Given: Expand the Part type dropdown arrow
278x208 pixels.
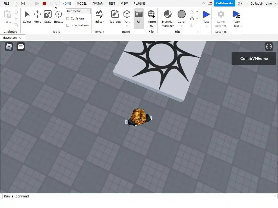Looking at the screenshot, I should [127, 26].
